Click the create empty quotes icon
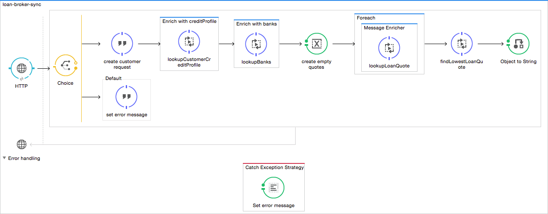This screenshot has width=548, height=214. tap(316, 44)
